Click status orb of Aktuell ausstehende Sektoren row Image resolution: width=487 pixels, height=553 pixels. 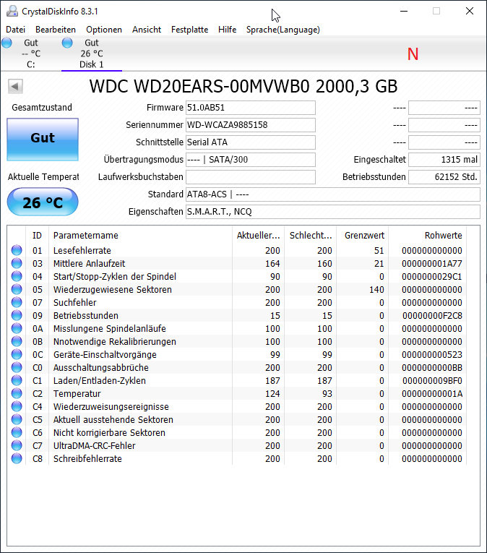click(x=17, y=420)
